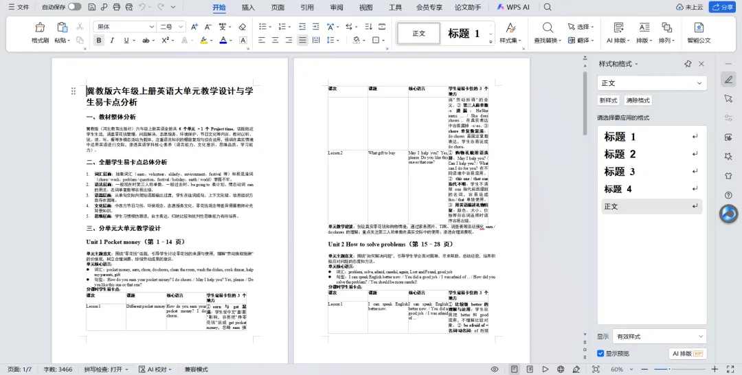742x375 pixels.
Task: Expand the 有效样式 display dropdown
Action: pos(659,337)
